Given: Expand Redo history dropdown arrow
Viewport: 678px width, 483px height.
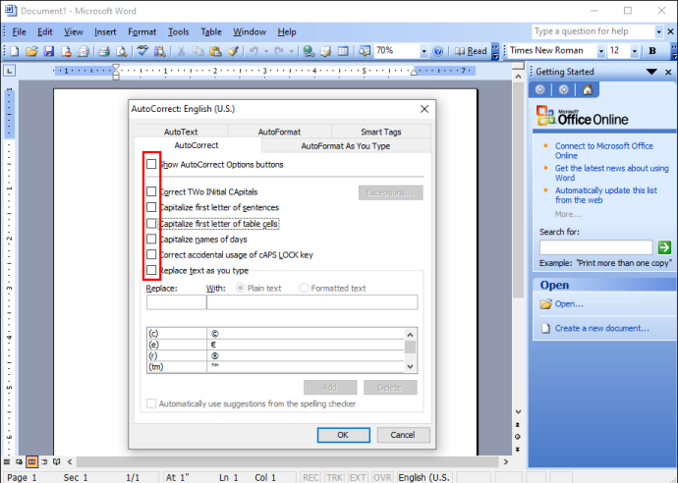Looking at the screenshot, I should [292, 51].
